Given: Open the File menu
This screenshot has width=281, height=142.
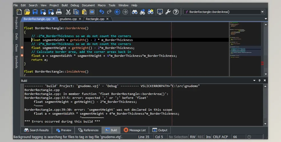Looking at the screenshot, I should [16, 5].
